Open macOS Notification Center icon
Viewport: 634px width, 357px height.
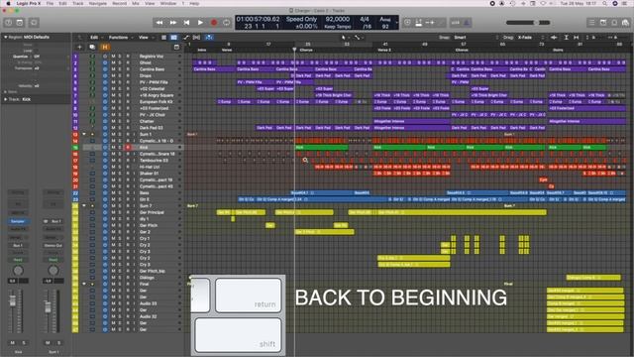click(625, 3)
